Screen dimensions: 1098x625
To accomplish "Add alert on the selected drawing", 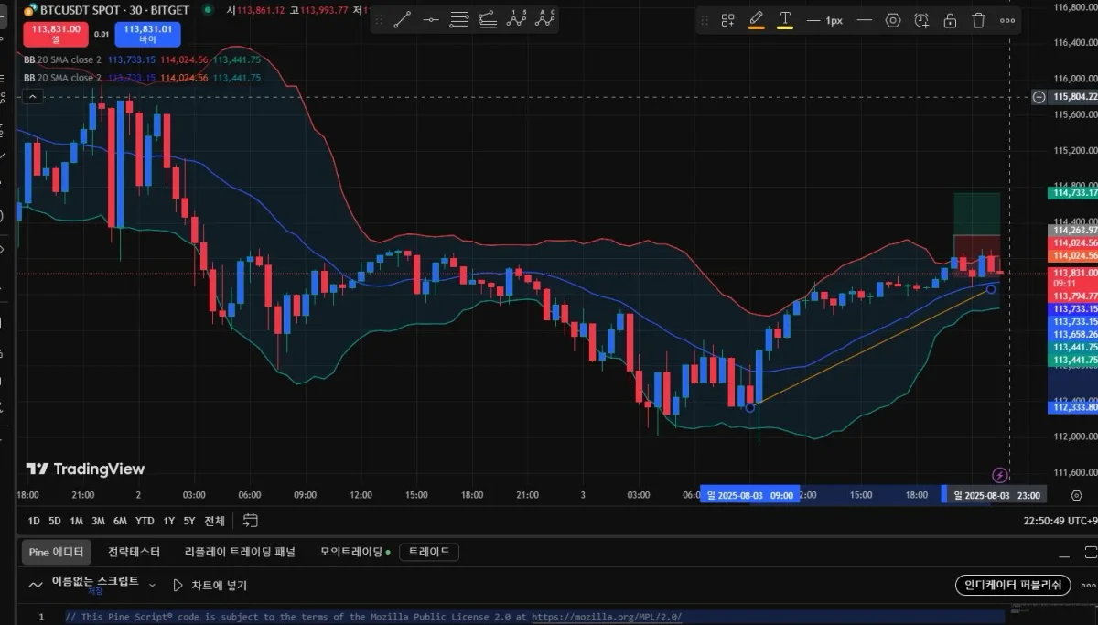I will (921, 20).
